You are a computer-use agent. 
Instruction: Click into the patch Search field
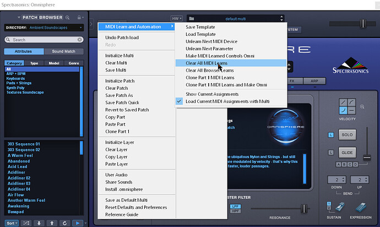44,40
